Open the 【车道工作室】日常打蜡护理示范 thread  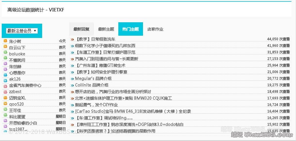pyautogui.click(x=105, y=52)
